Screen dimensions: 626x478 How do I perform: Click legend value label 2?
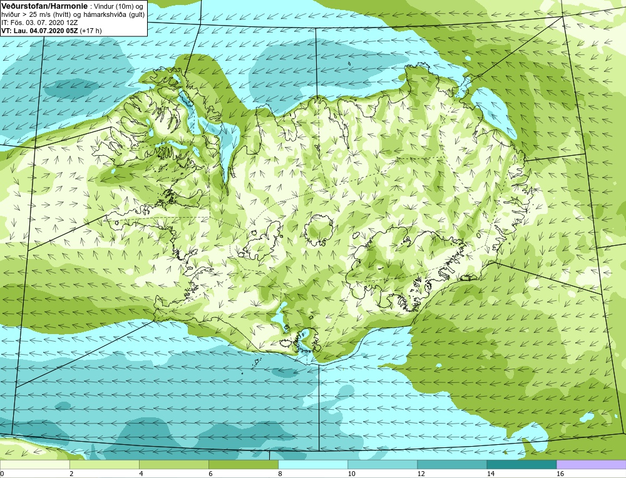click(x=71, y=474)
